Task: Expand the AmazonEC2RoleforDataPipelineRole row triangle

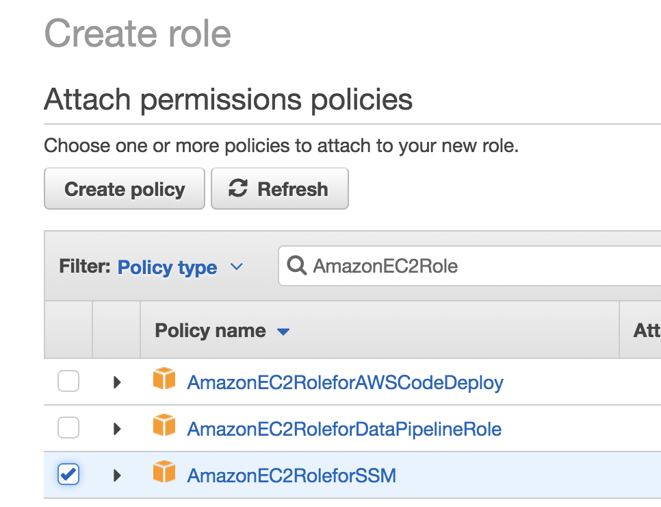Action: point(117,430)
